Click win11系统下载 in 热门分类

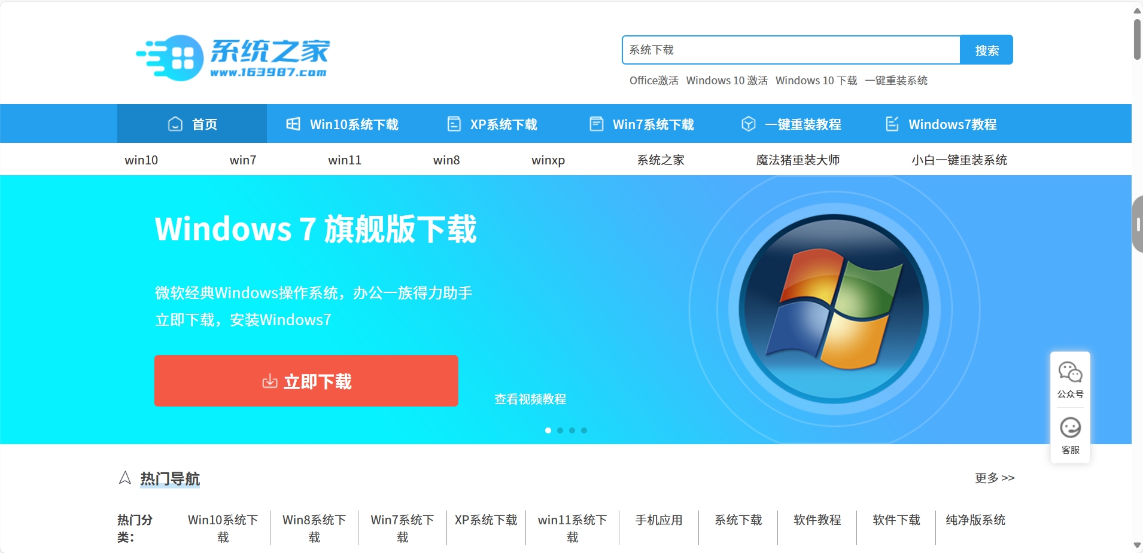pos(573,528)
